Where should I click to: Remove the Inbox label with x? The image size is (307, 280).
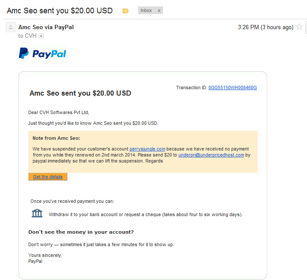pos(159,11)
